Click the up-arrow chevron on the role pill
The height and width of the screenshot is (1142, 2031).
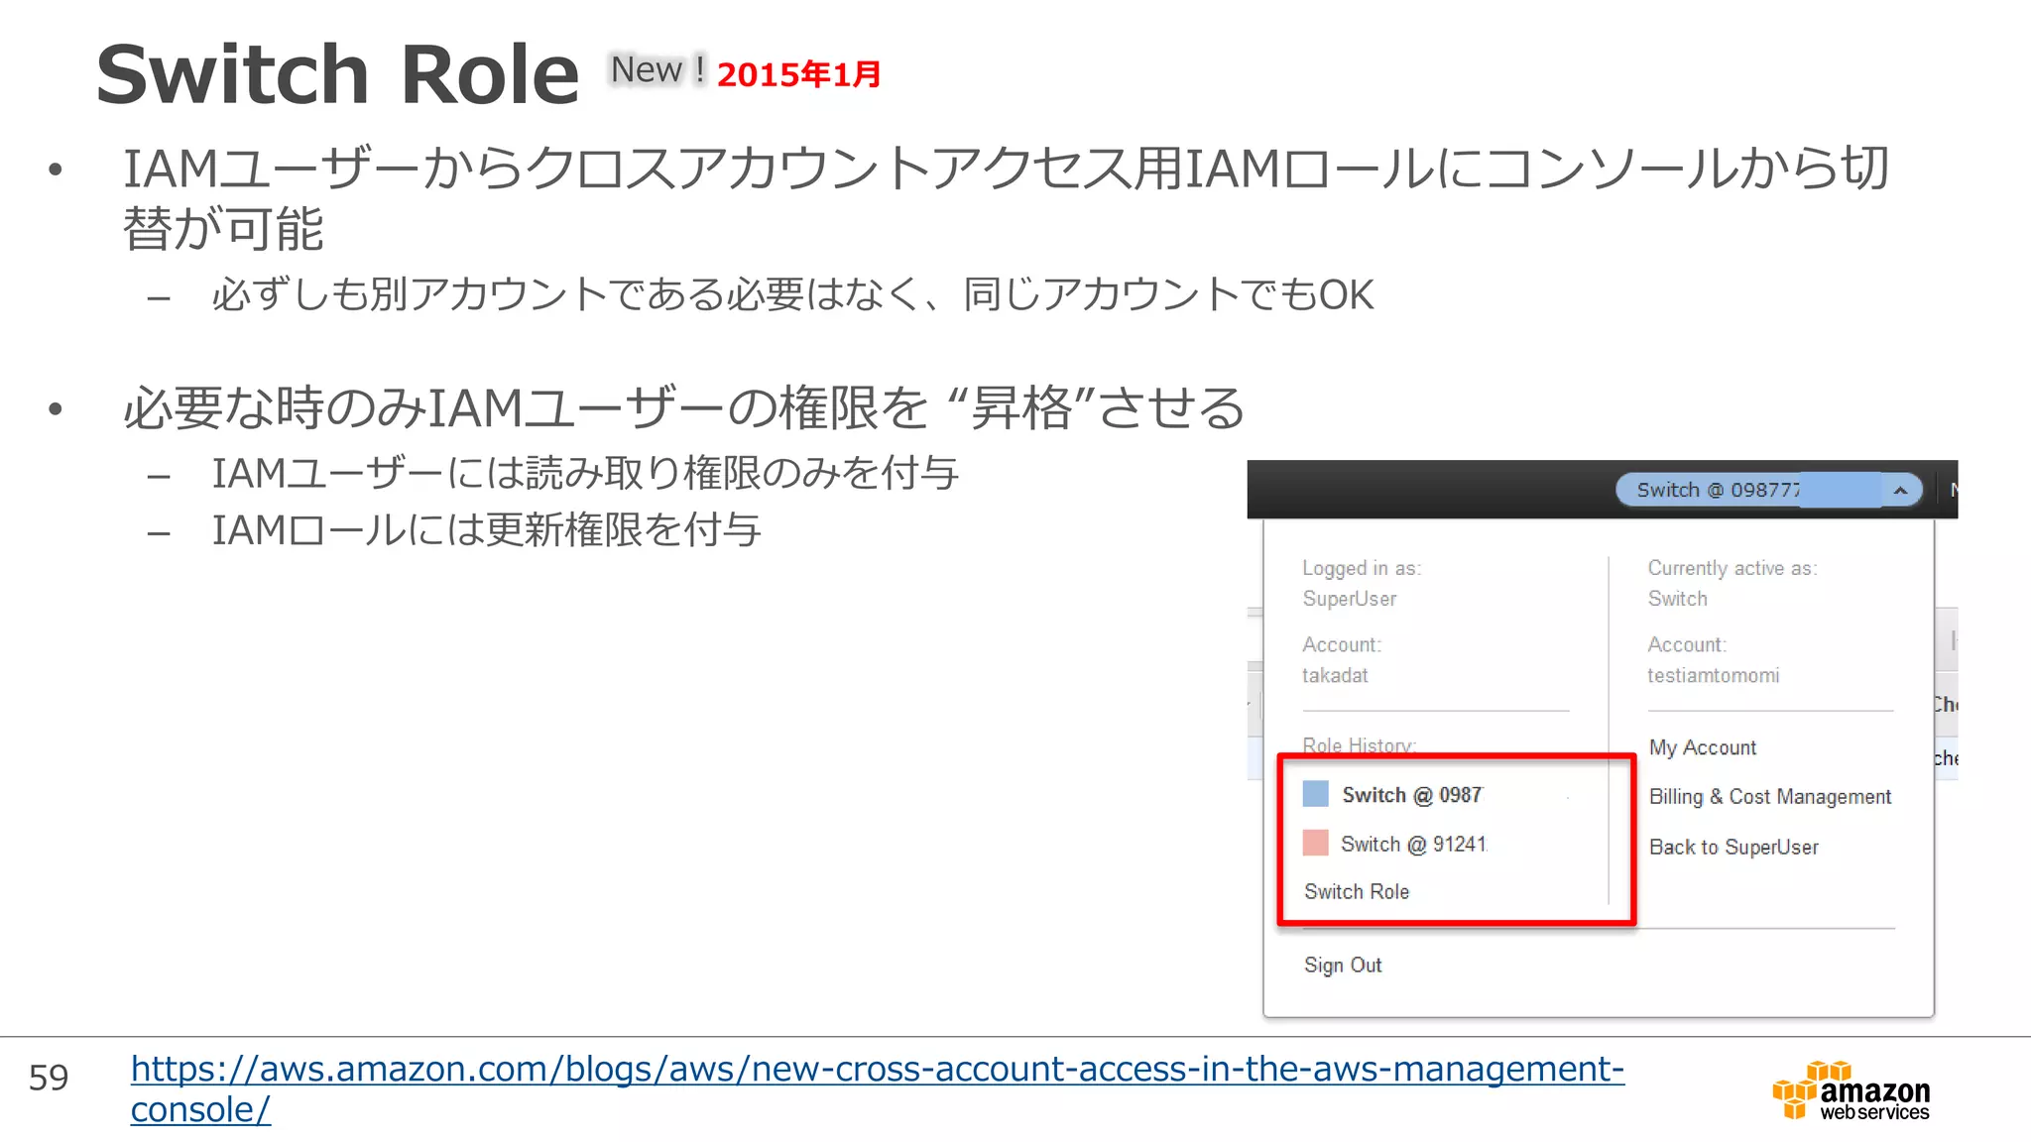coord(1900,490)
